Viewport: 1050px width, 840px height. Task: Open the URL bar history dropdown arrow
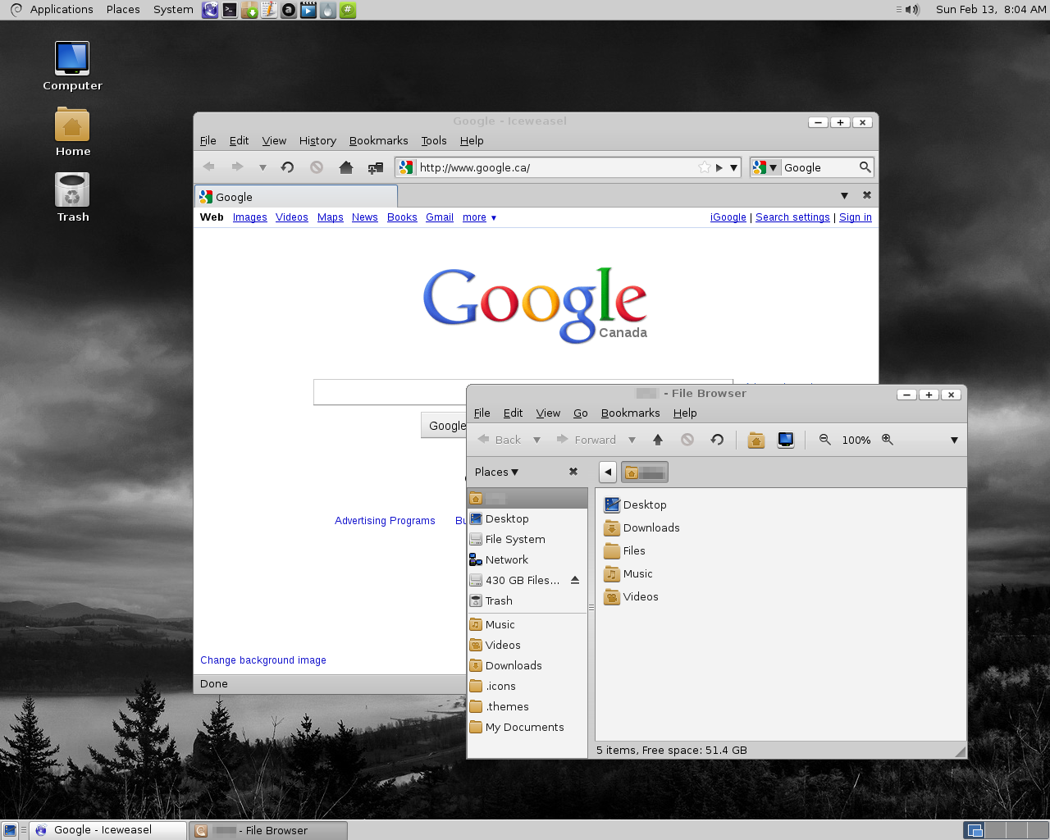point(734,168)
